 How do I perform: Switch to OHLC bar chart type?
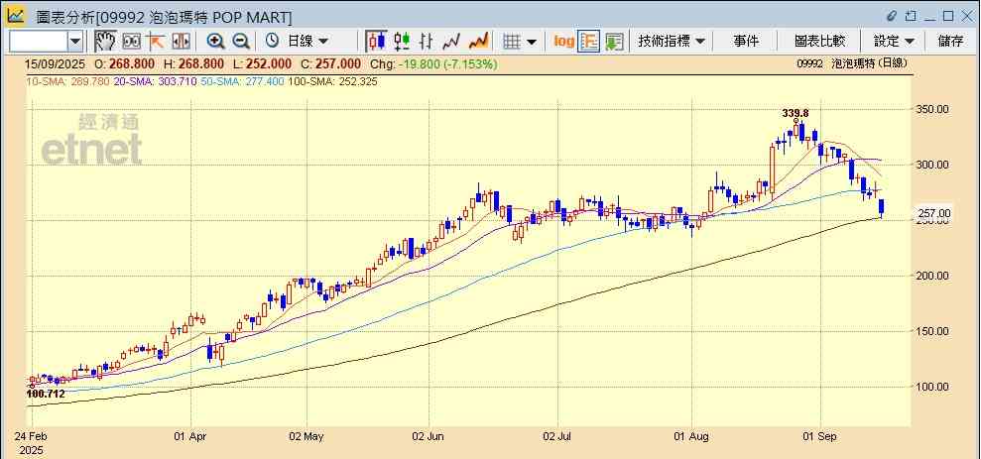pyautogui.click(x=427, y=42)
